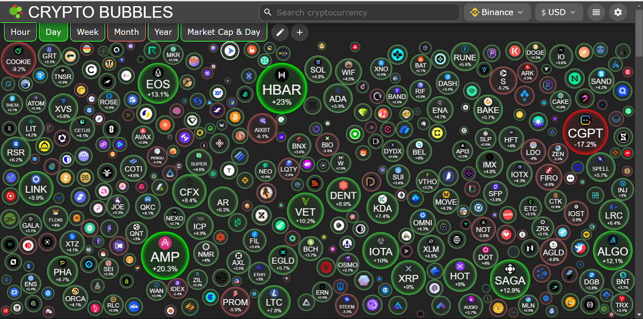Select the KDA +7.4% bubble

coord(383,208)
